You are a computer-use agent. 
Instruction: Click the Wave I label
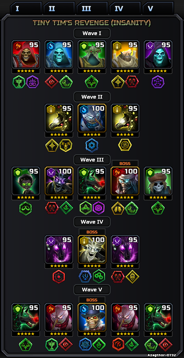(92, 33)
